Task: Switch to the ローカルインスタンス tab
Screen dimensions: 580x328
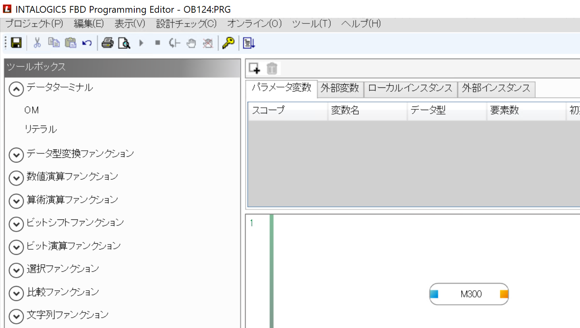Action: click(x=410, y=88)
